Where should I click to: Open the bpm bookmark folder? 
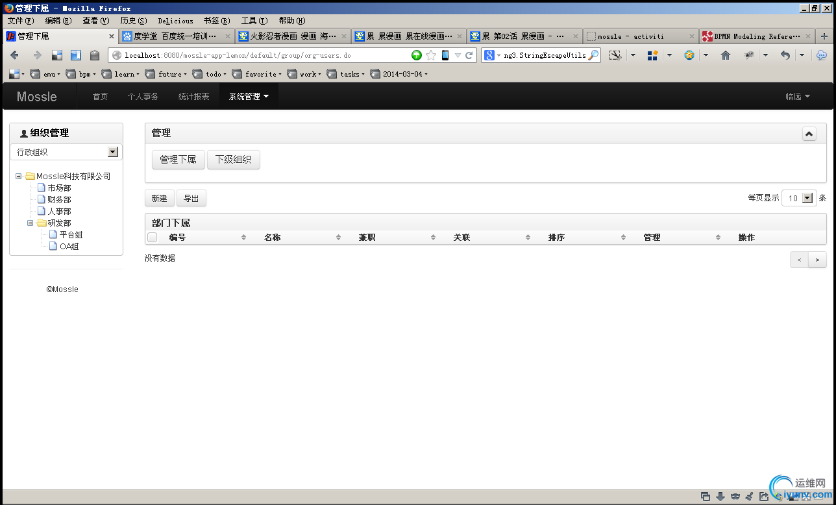point(81,74)
